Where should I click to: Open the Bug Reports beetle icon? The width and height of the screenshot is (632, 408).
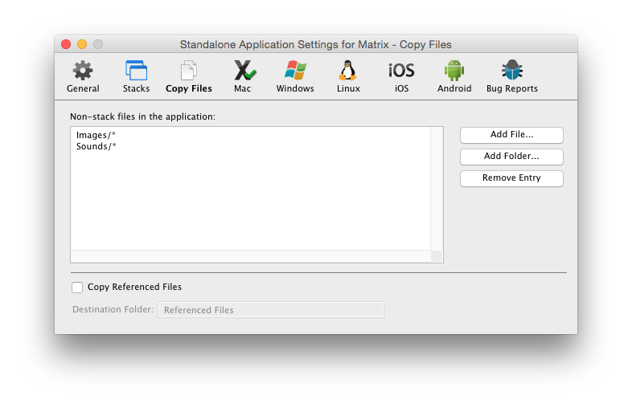[x=511, y=71]
